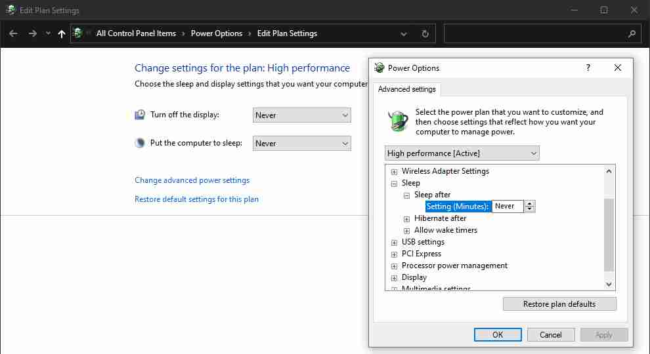Select the Advanced settings tab
This screenshot has height=354, width=650.
[406, 89]
